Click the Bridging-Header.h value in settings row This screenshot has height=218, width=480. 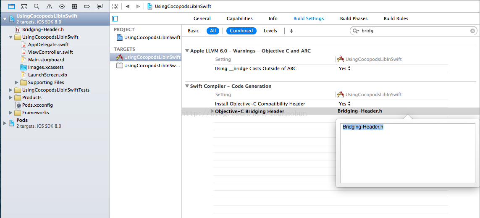pos(360,111)
